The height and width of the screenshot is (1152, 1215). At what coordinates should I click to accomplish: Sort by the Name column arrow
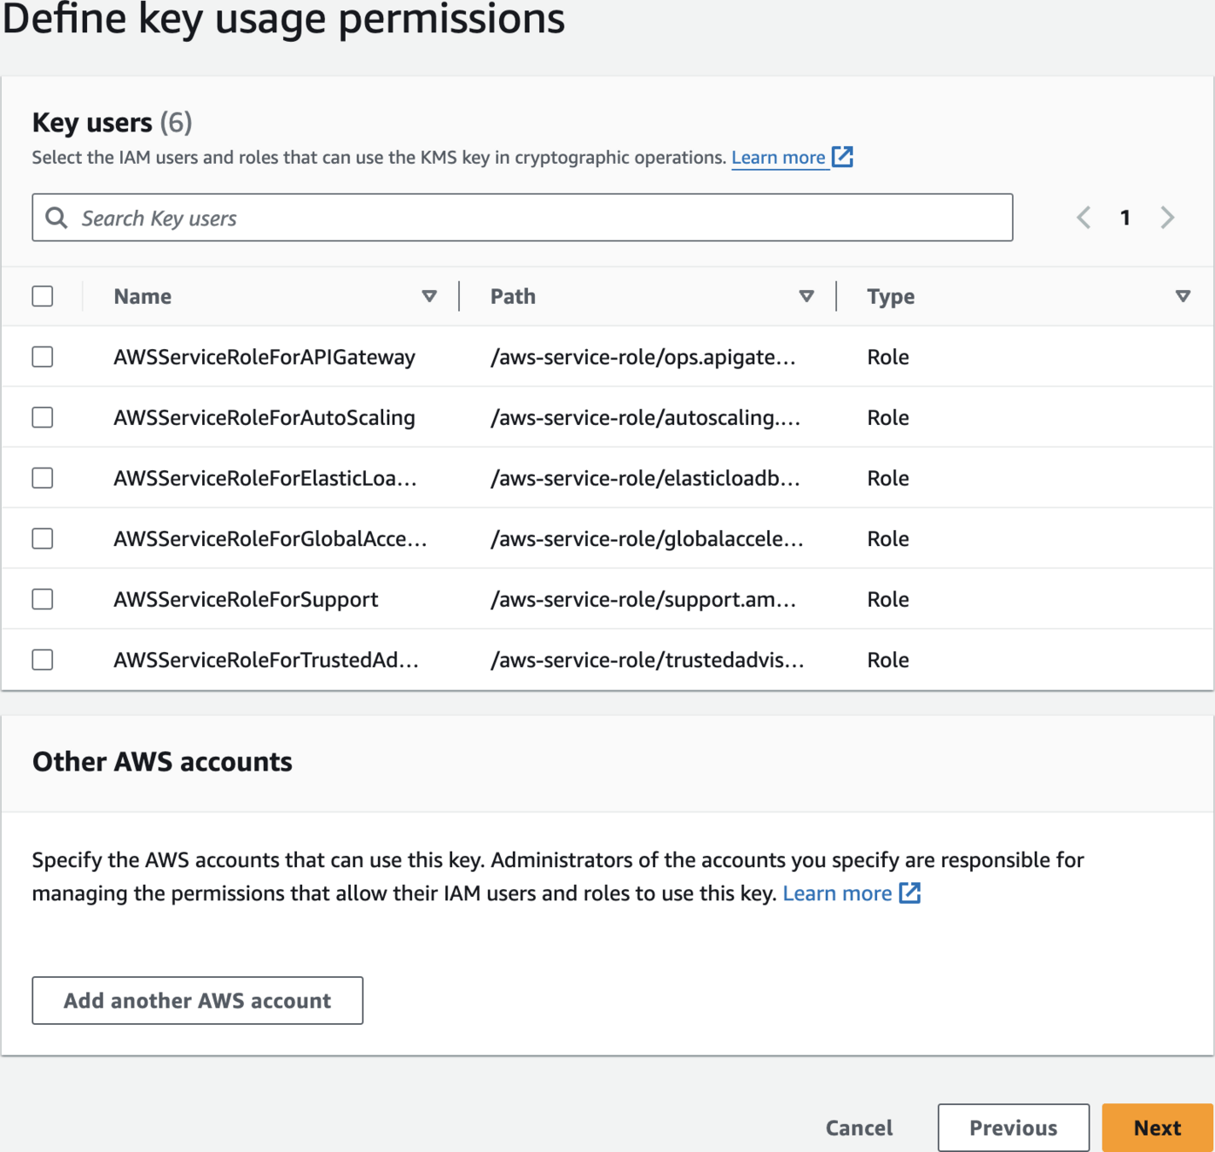[x=429, y=296]
